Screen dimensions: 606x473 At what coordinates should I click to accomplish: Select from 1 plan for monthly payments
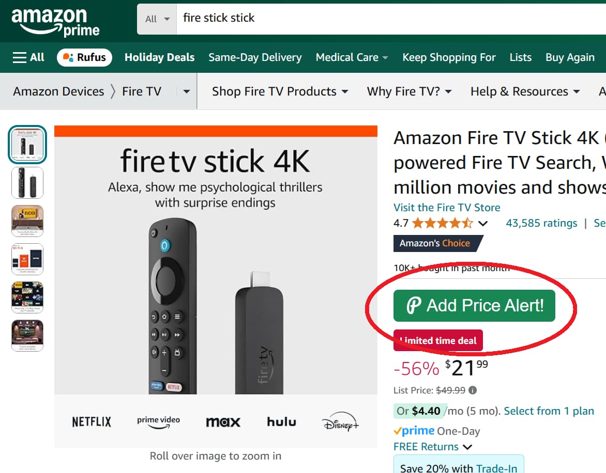549,411
